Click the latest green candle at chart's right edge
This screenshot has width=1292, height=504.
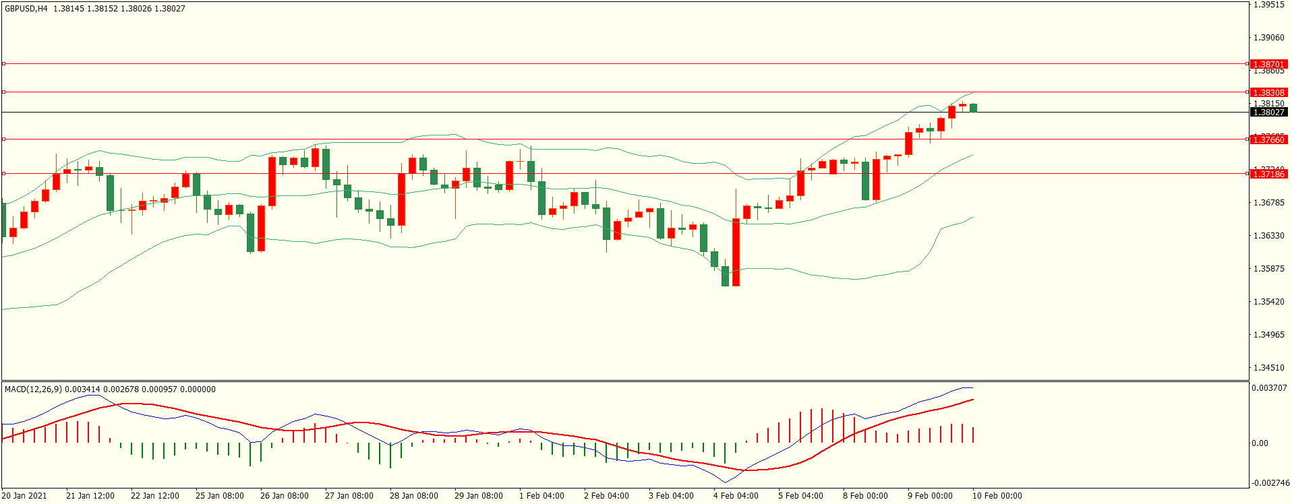(x=974, y=108)
